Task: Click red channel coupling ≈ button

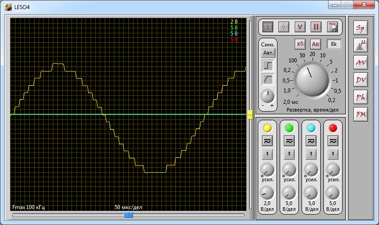Action: coord(333,141)
